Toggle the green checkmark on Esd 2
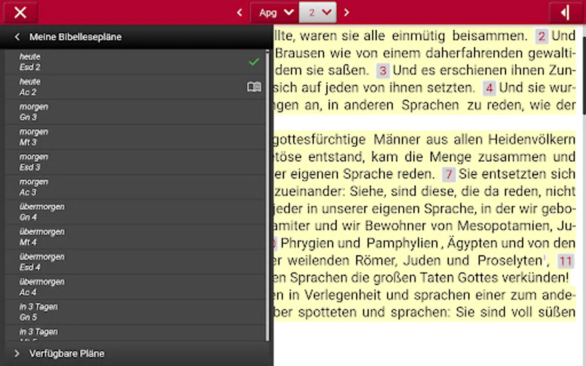Image resolution: width=586 pixels, height=366 pixels. [253, 62]
